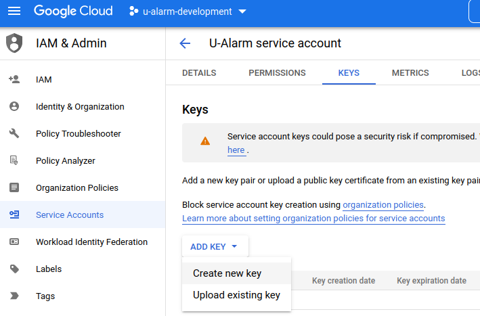This screenshot has height=316, width=480.
Task: Select Create new key option
Action: [227, 273]
